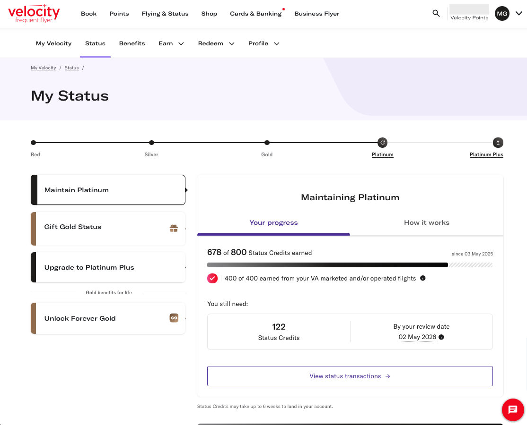Select the Gold tier dot on timeline
The image size is (527, 425).
pos(267,143)
